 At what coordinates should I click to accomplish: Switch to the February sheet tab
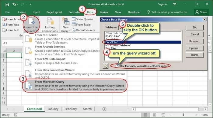(71, 109)
